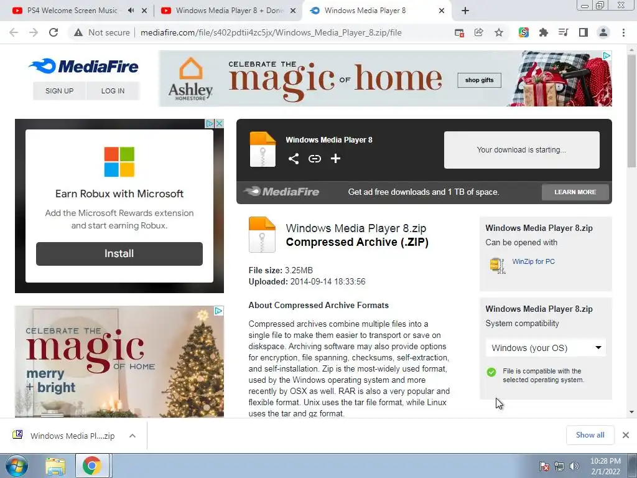This screenshot has width=637, height=478.
Task: Click the Uploaded 2014-09-14 18:33:56 text
Action: point(307,281)
